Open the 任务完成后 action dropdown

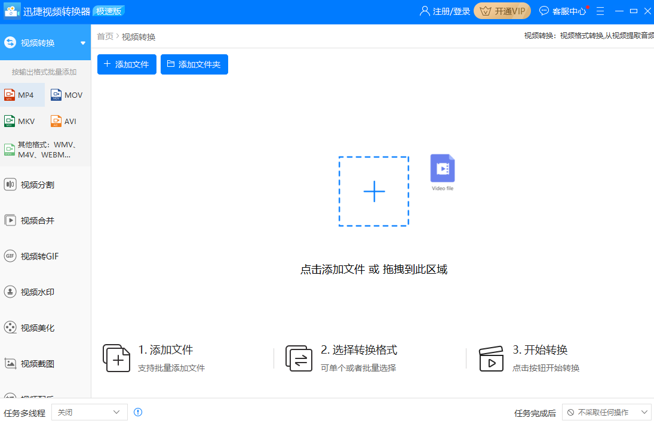click(607, 412)
